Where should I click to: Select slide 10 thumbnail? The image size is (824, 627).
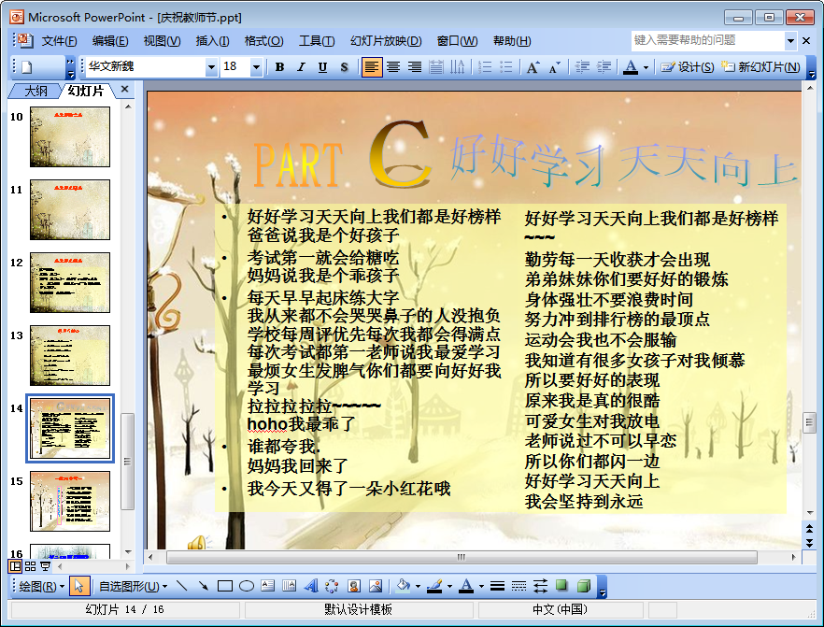pyautogui.click(x=70, y=136)
